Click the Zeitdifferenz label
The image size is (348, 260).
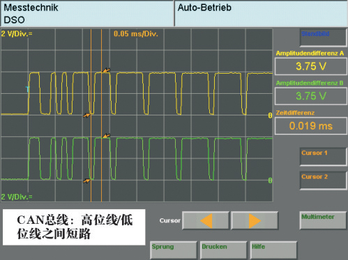[295, 113]
